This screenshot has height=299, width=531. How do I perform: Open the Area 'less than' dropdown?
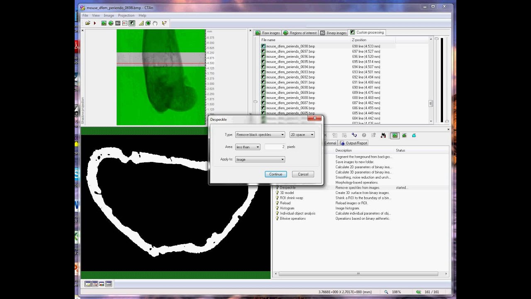[248, 147]
